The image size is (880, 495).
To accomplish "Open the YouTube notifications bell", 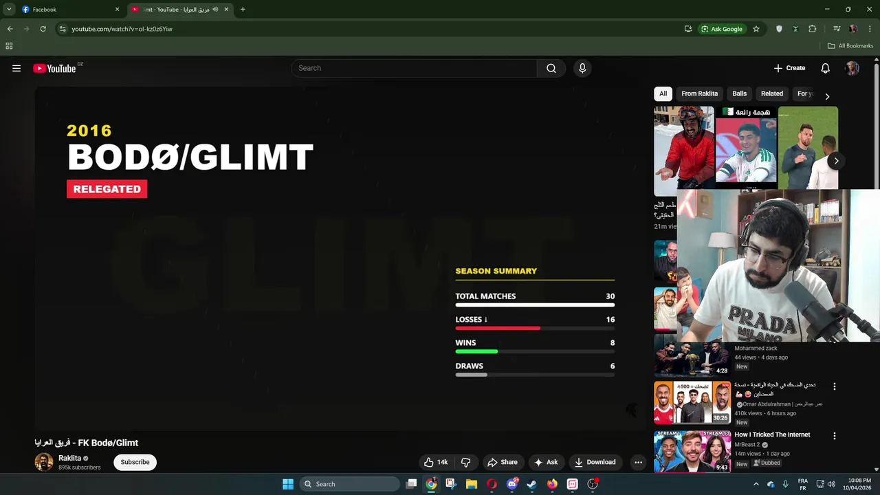I will click(826, 68).
